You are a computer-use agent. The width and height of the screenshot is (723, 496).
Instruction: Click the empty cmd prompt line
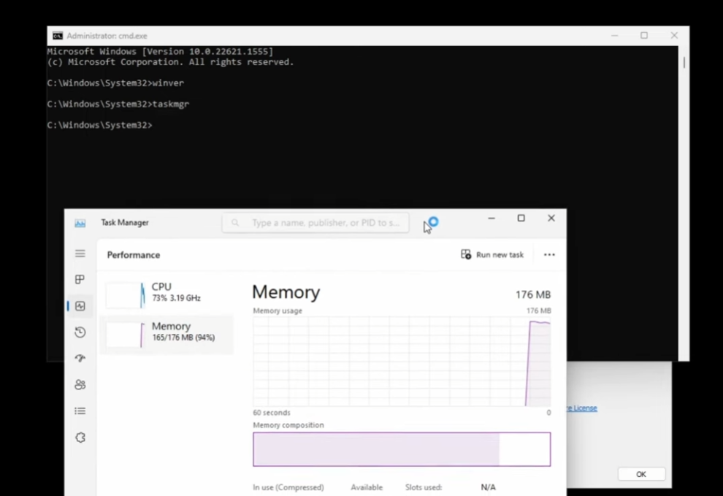click(x=99, y=125)
